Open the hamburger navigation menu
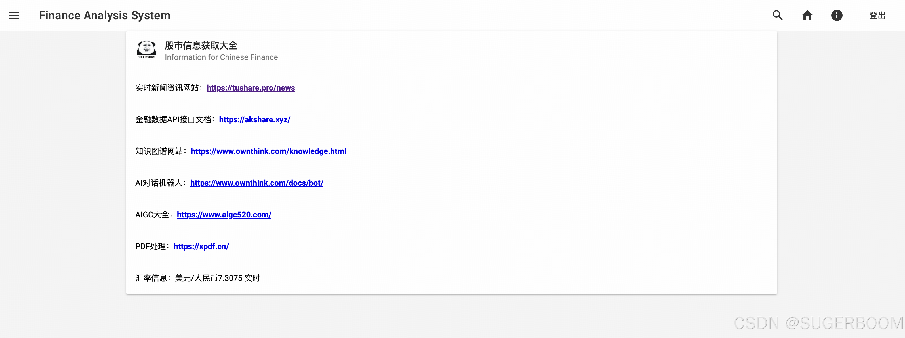The image size is (905, 338). point(14,15)
